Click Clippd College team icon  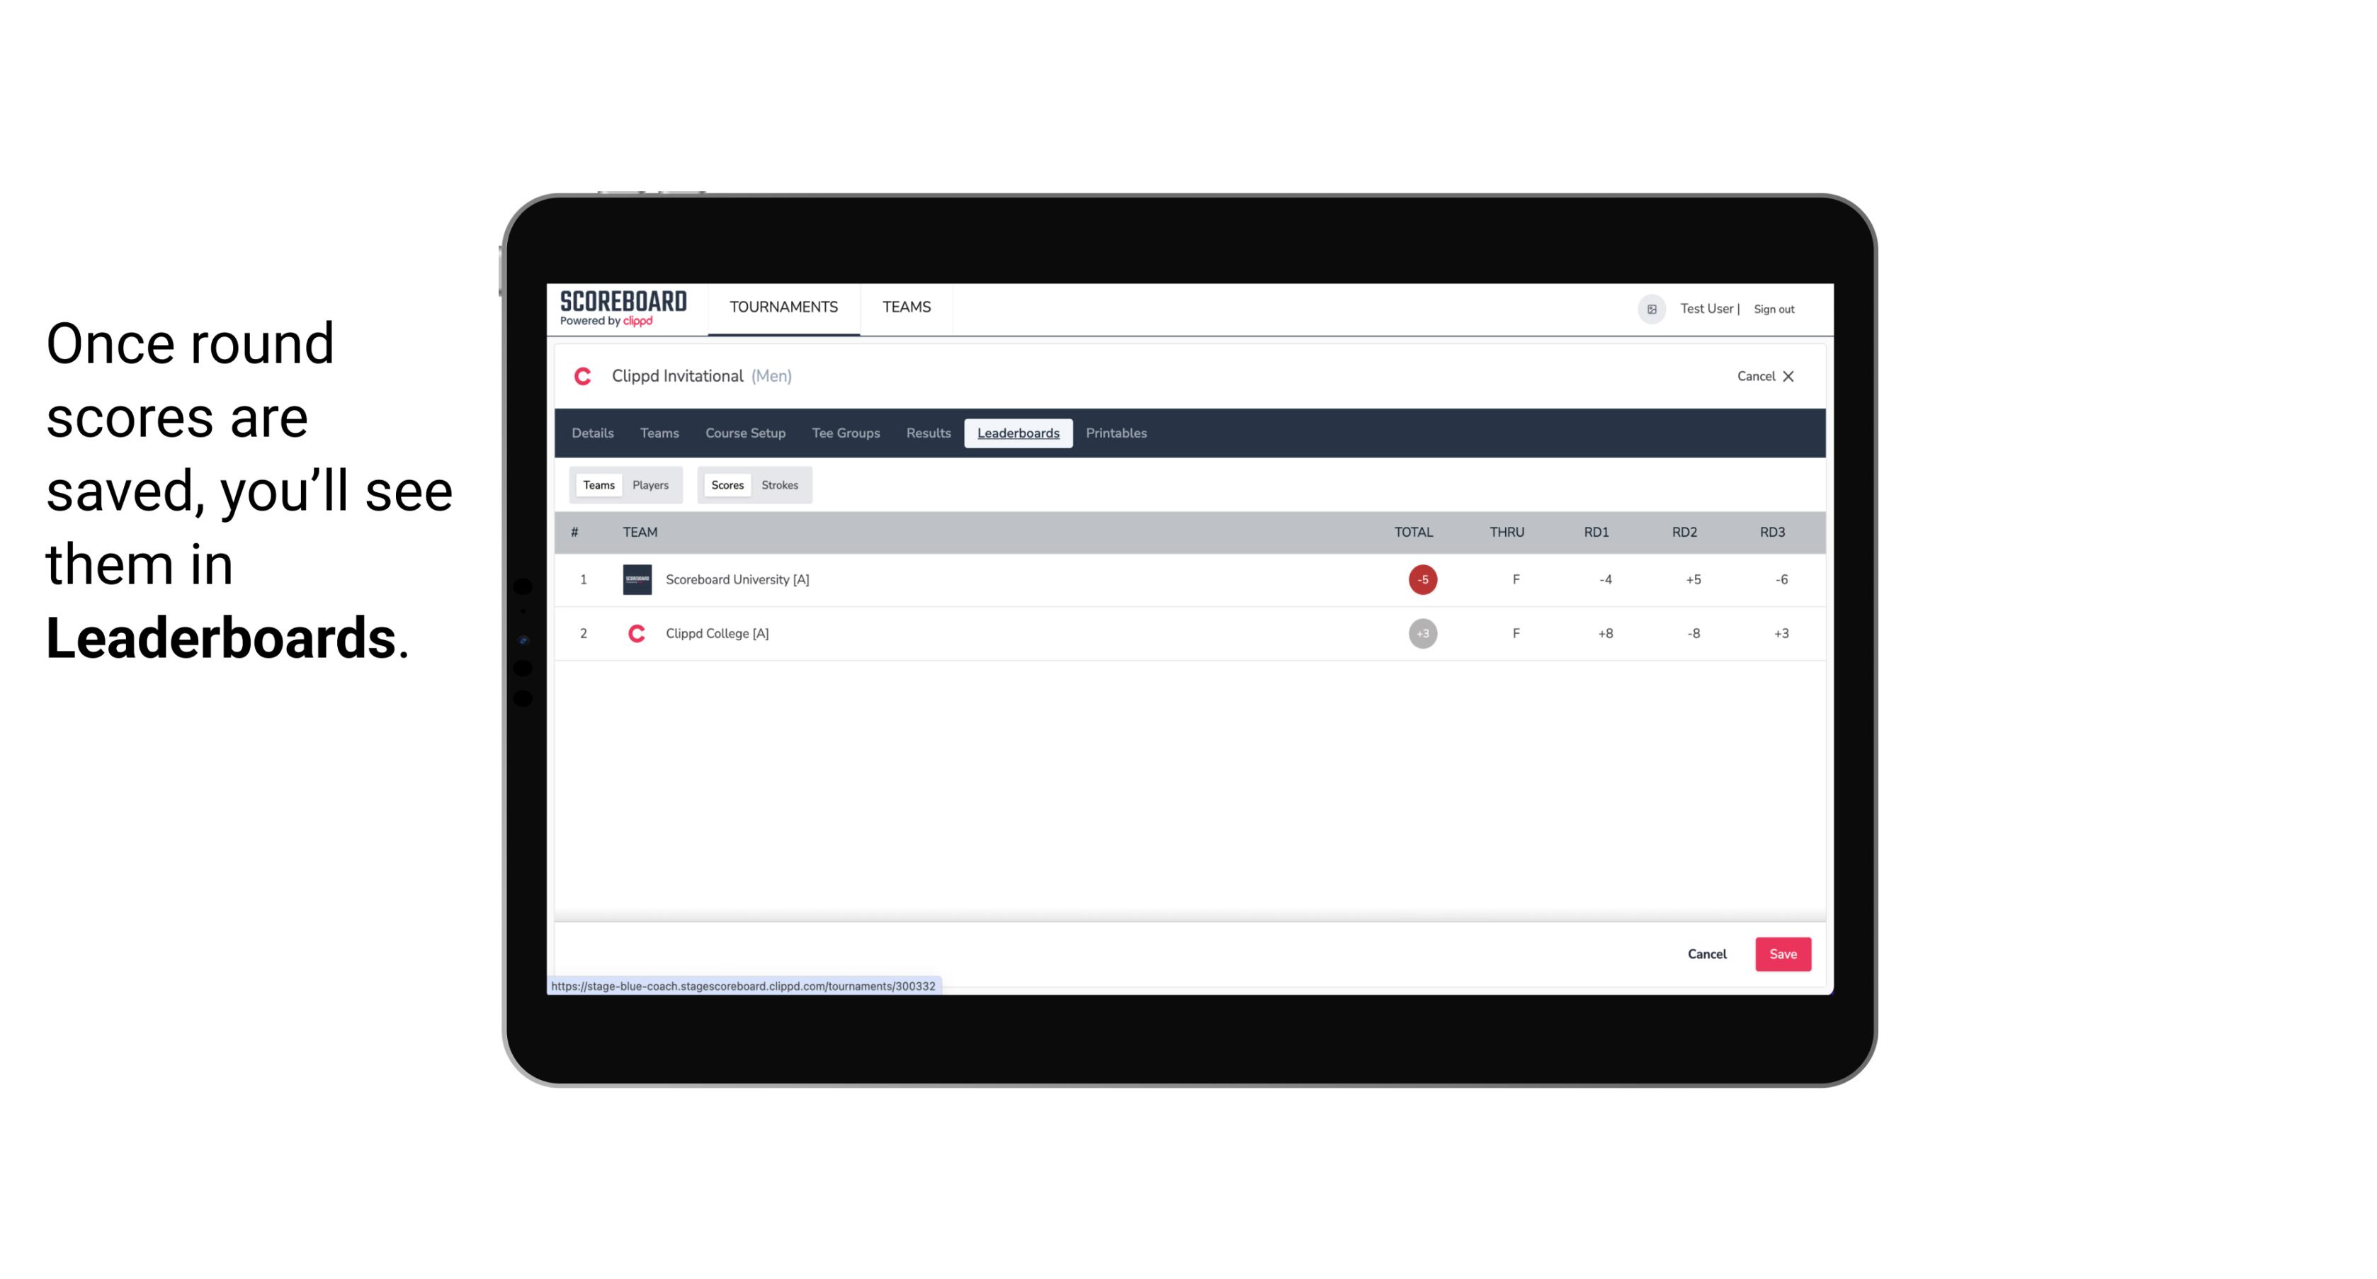tap(635, 633)
